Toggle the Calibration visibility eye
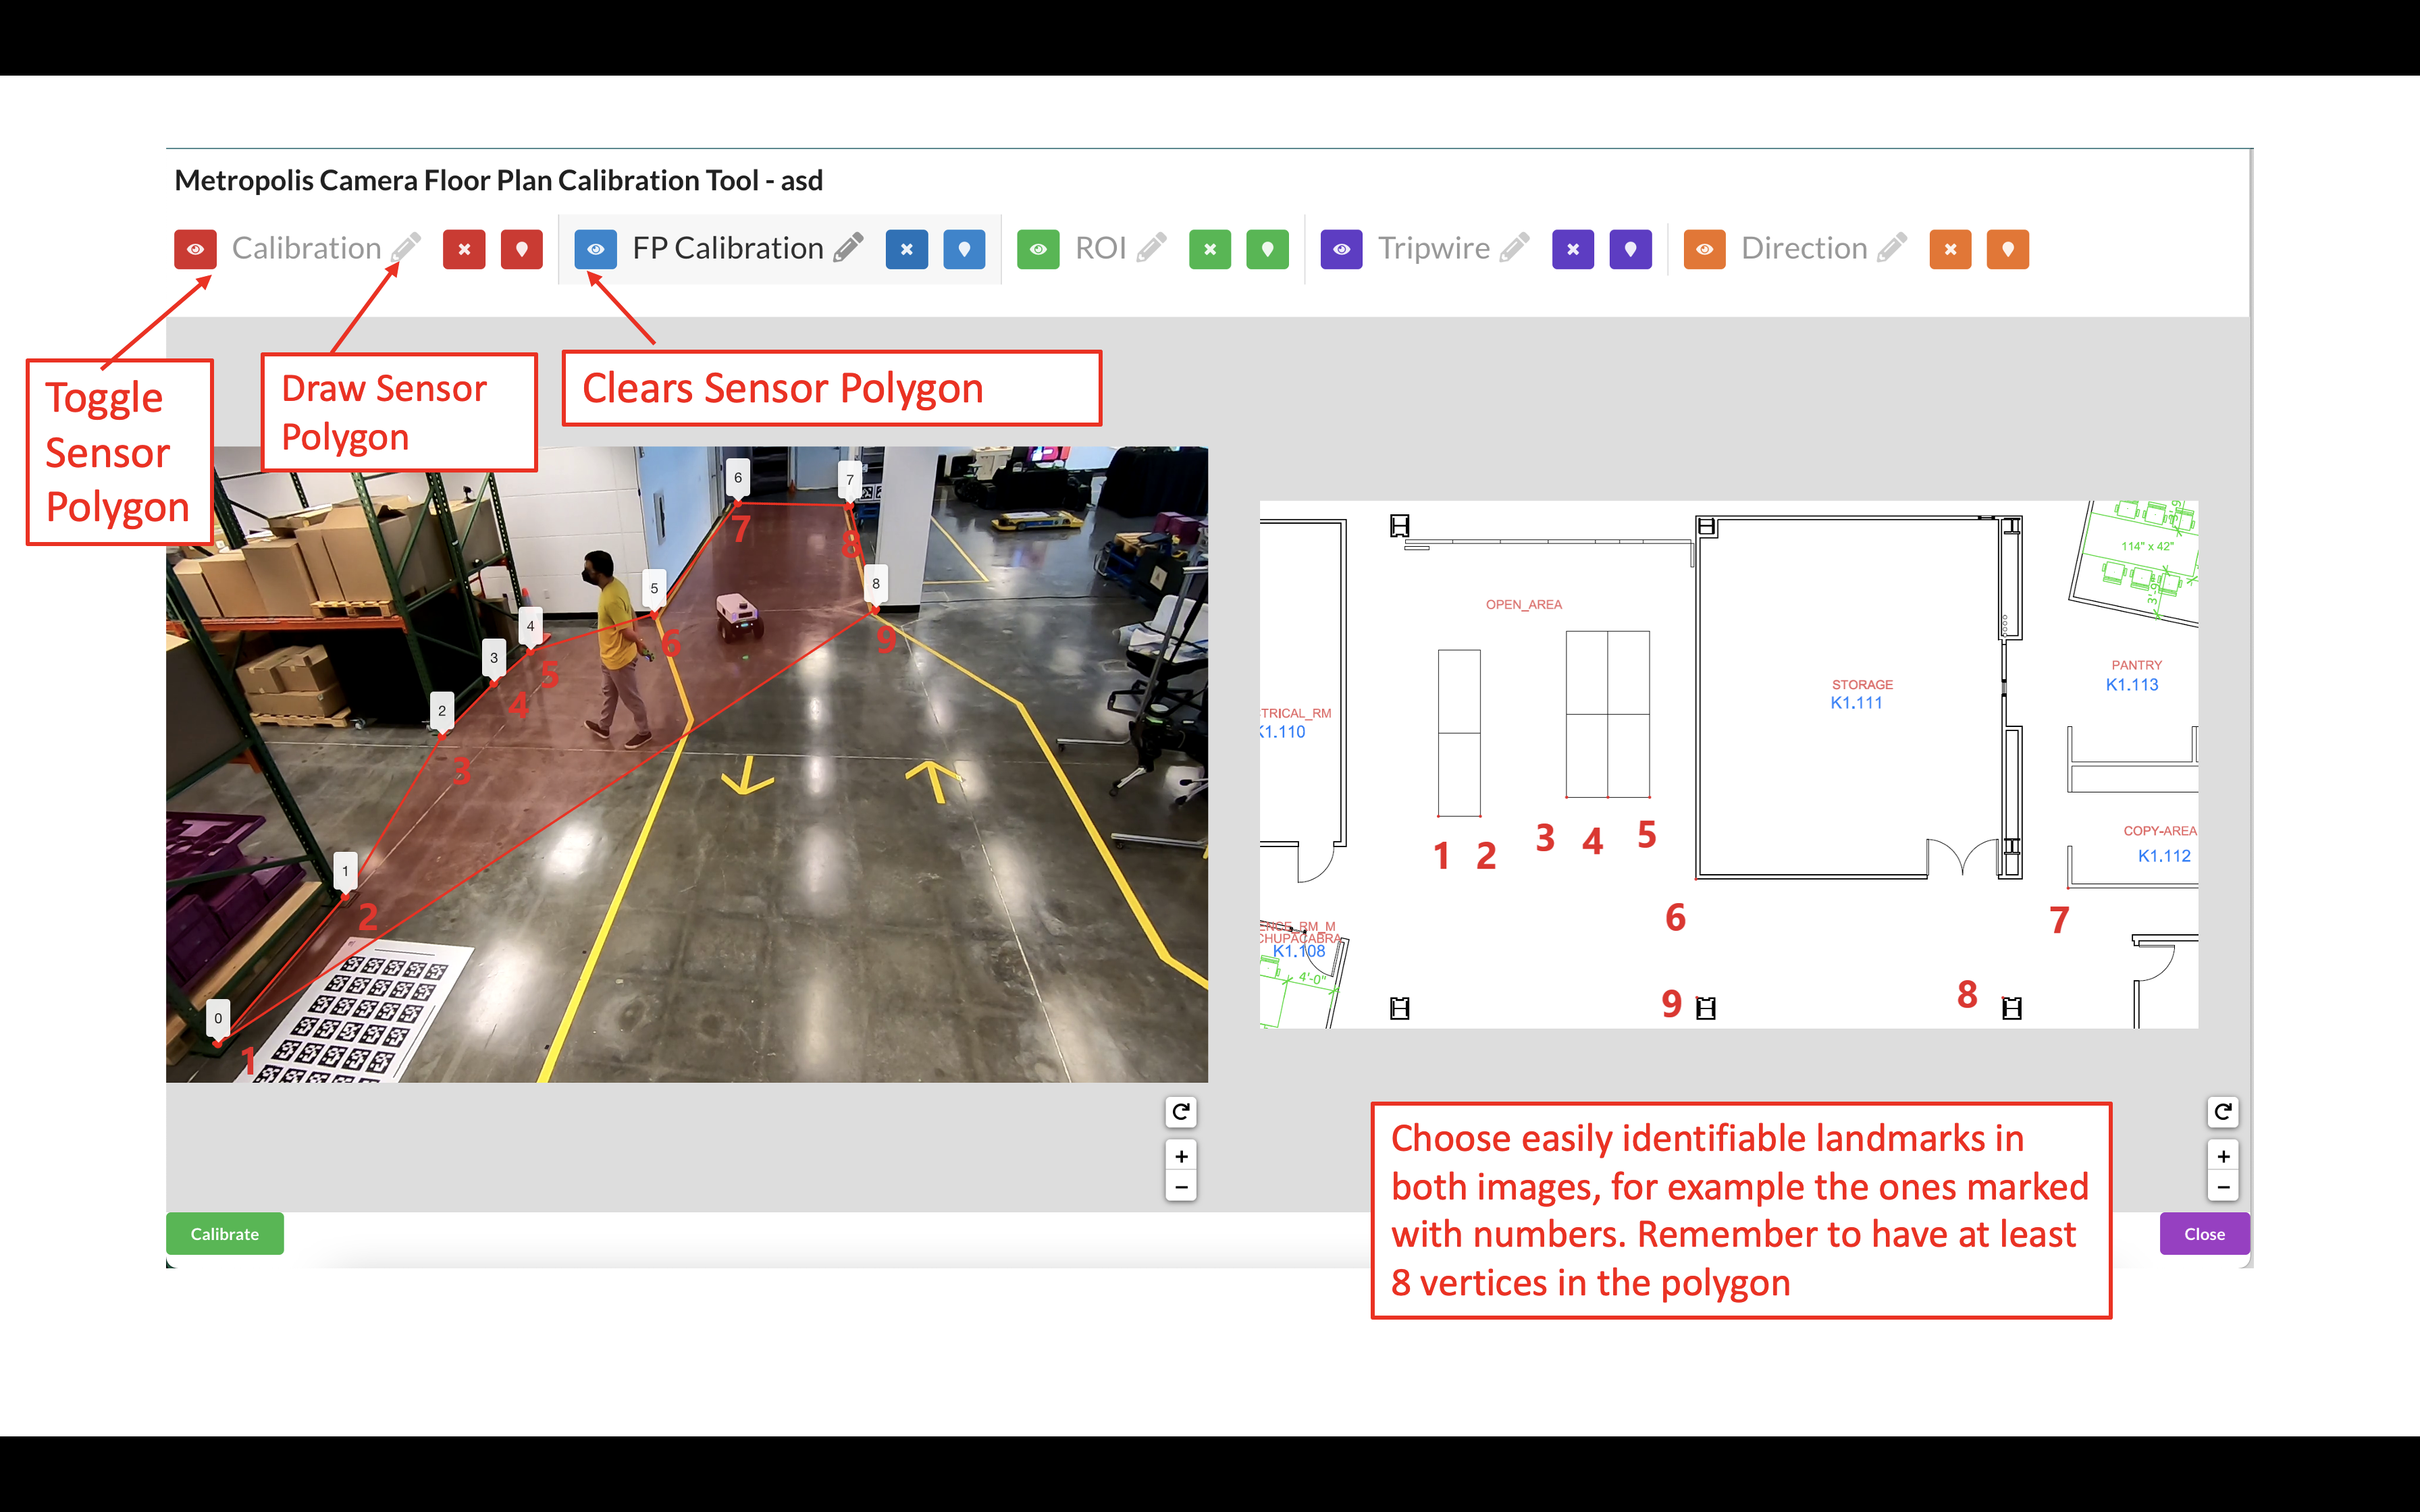The height and width of the screenshot is (1512, 2420). pos(195,249)
